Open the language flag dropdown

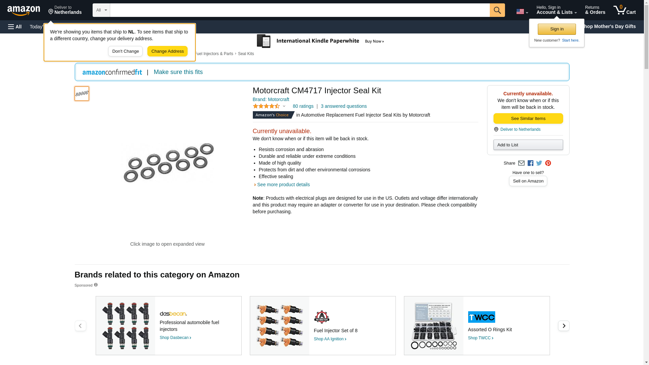click(522, 11)
